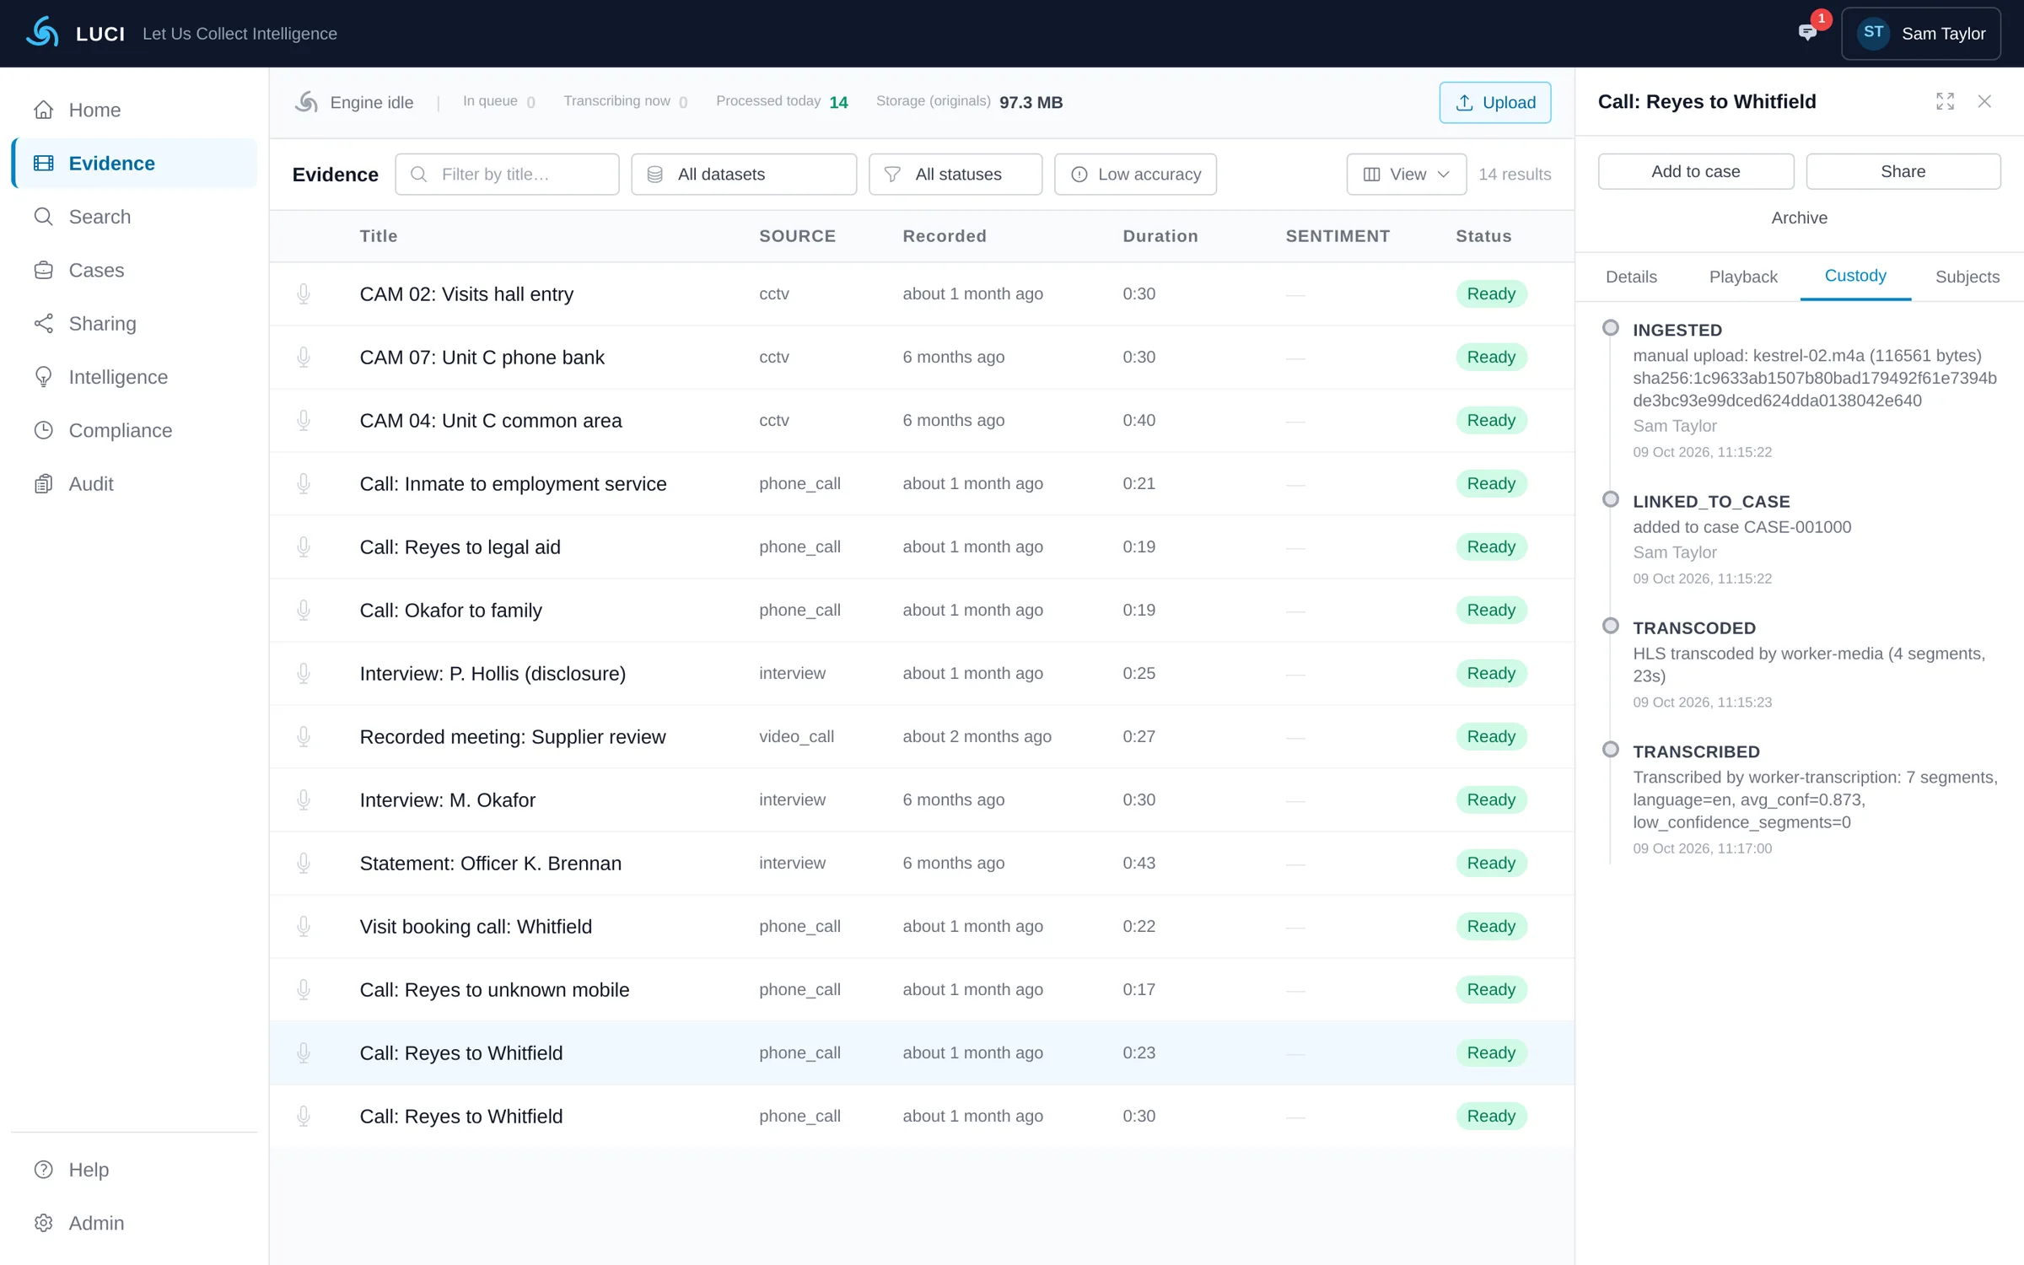Click the microphone icon for Interview: M. Okafor
This screenshot has width=2024, height=1265.
(x=304, y=800)
